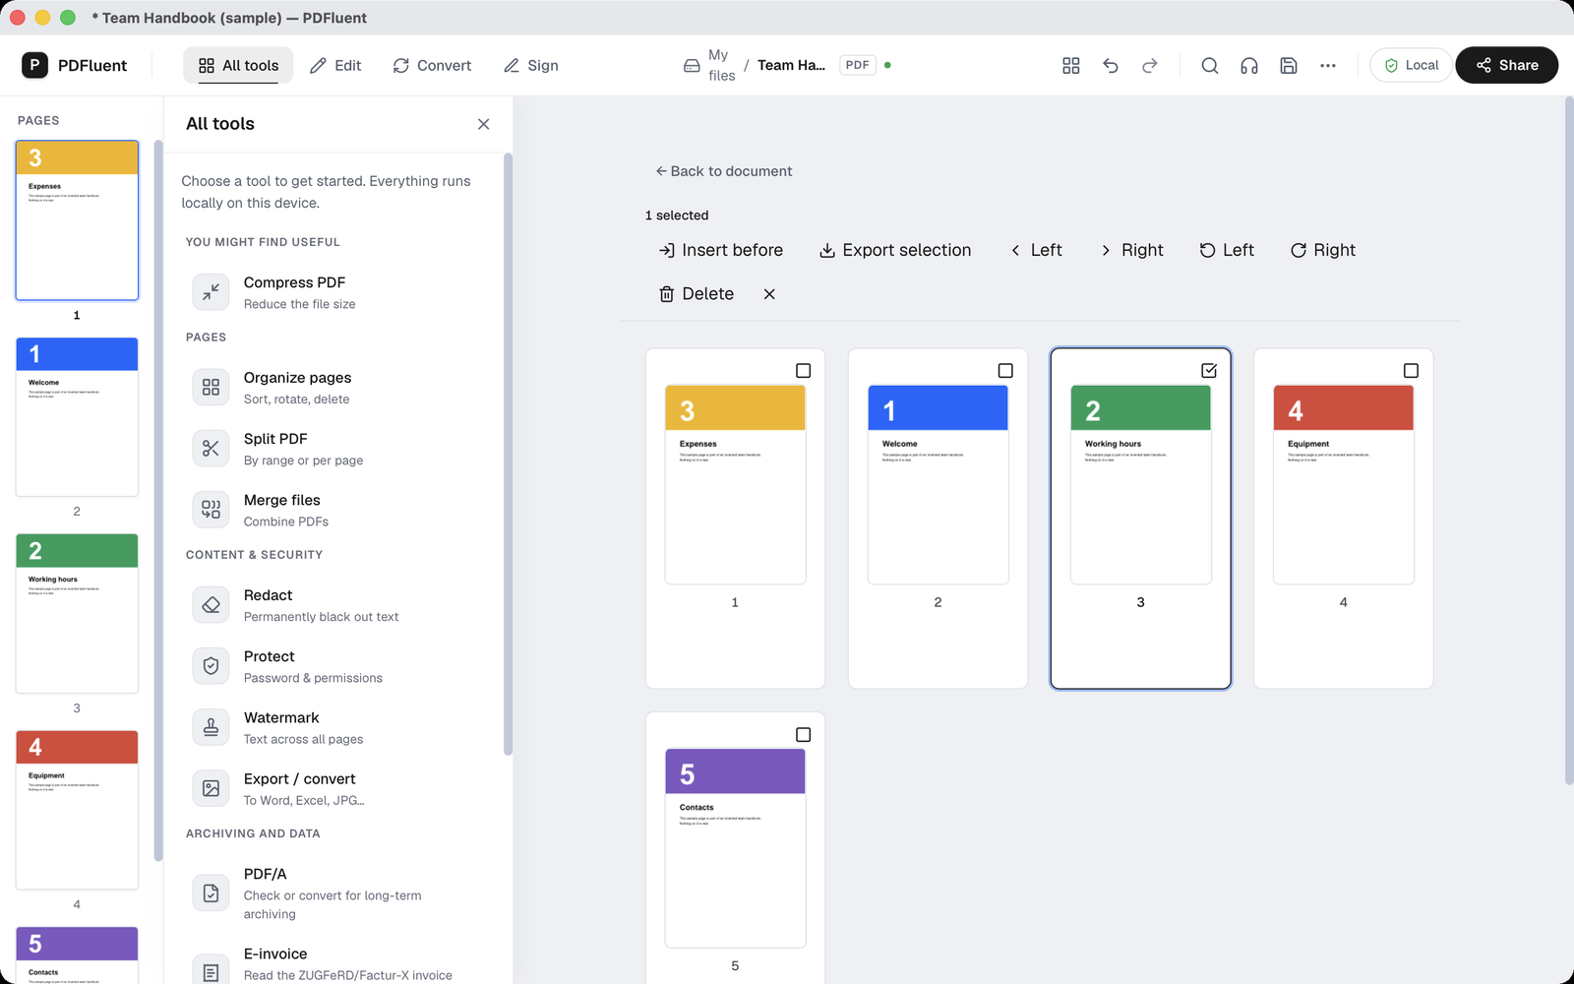Open the Protect tool
Screen dimensions: 1574x984
(333, 666)
